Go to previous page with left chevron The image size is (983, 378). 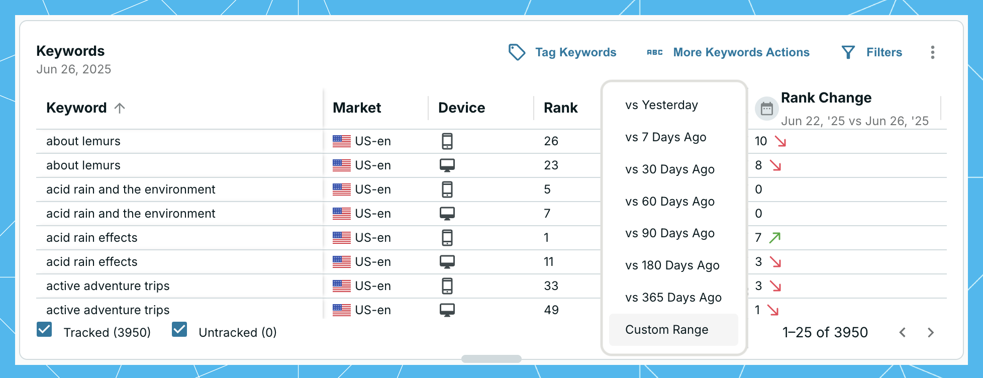point(903,332)
